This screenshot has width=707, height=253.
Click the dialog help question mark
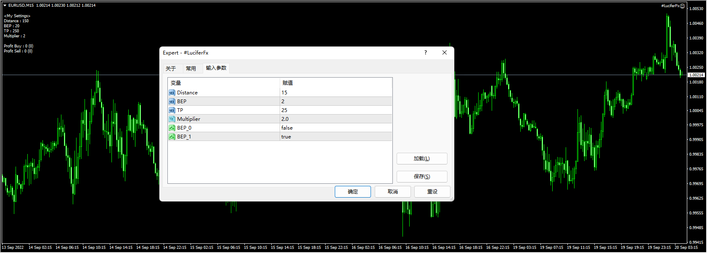(426, 53)
